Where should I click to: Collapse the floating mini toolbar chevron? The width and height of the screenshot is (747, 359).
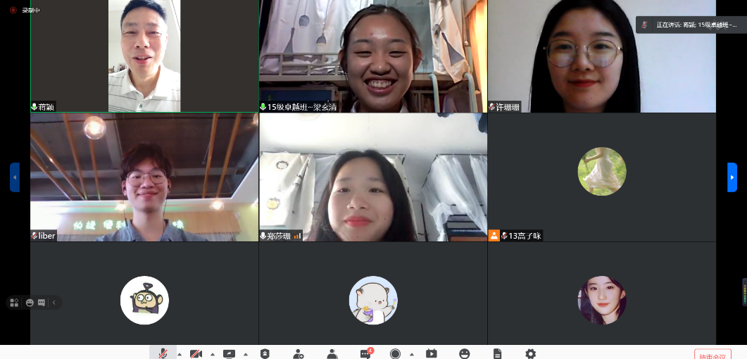54,303
